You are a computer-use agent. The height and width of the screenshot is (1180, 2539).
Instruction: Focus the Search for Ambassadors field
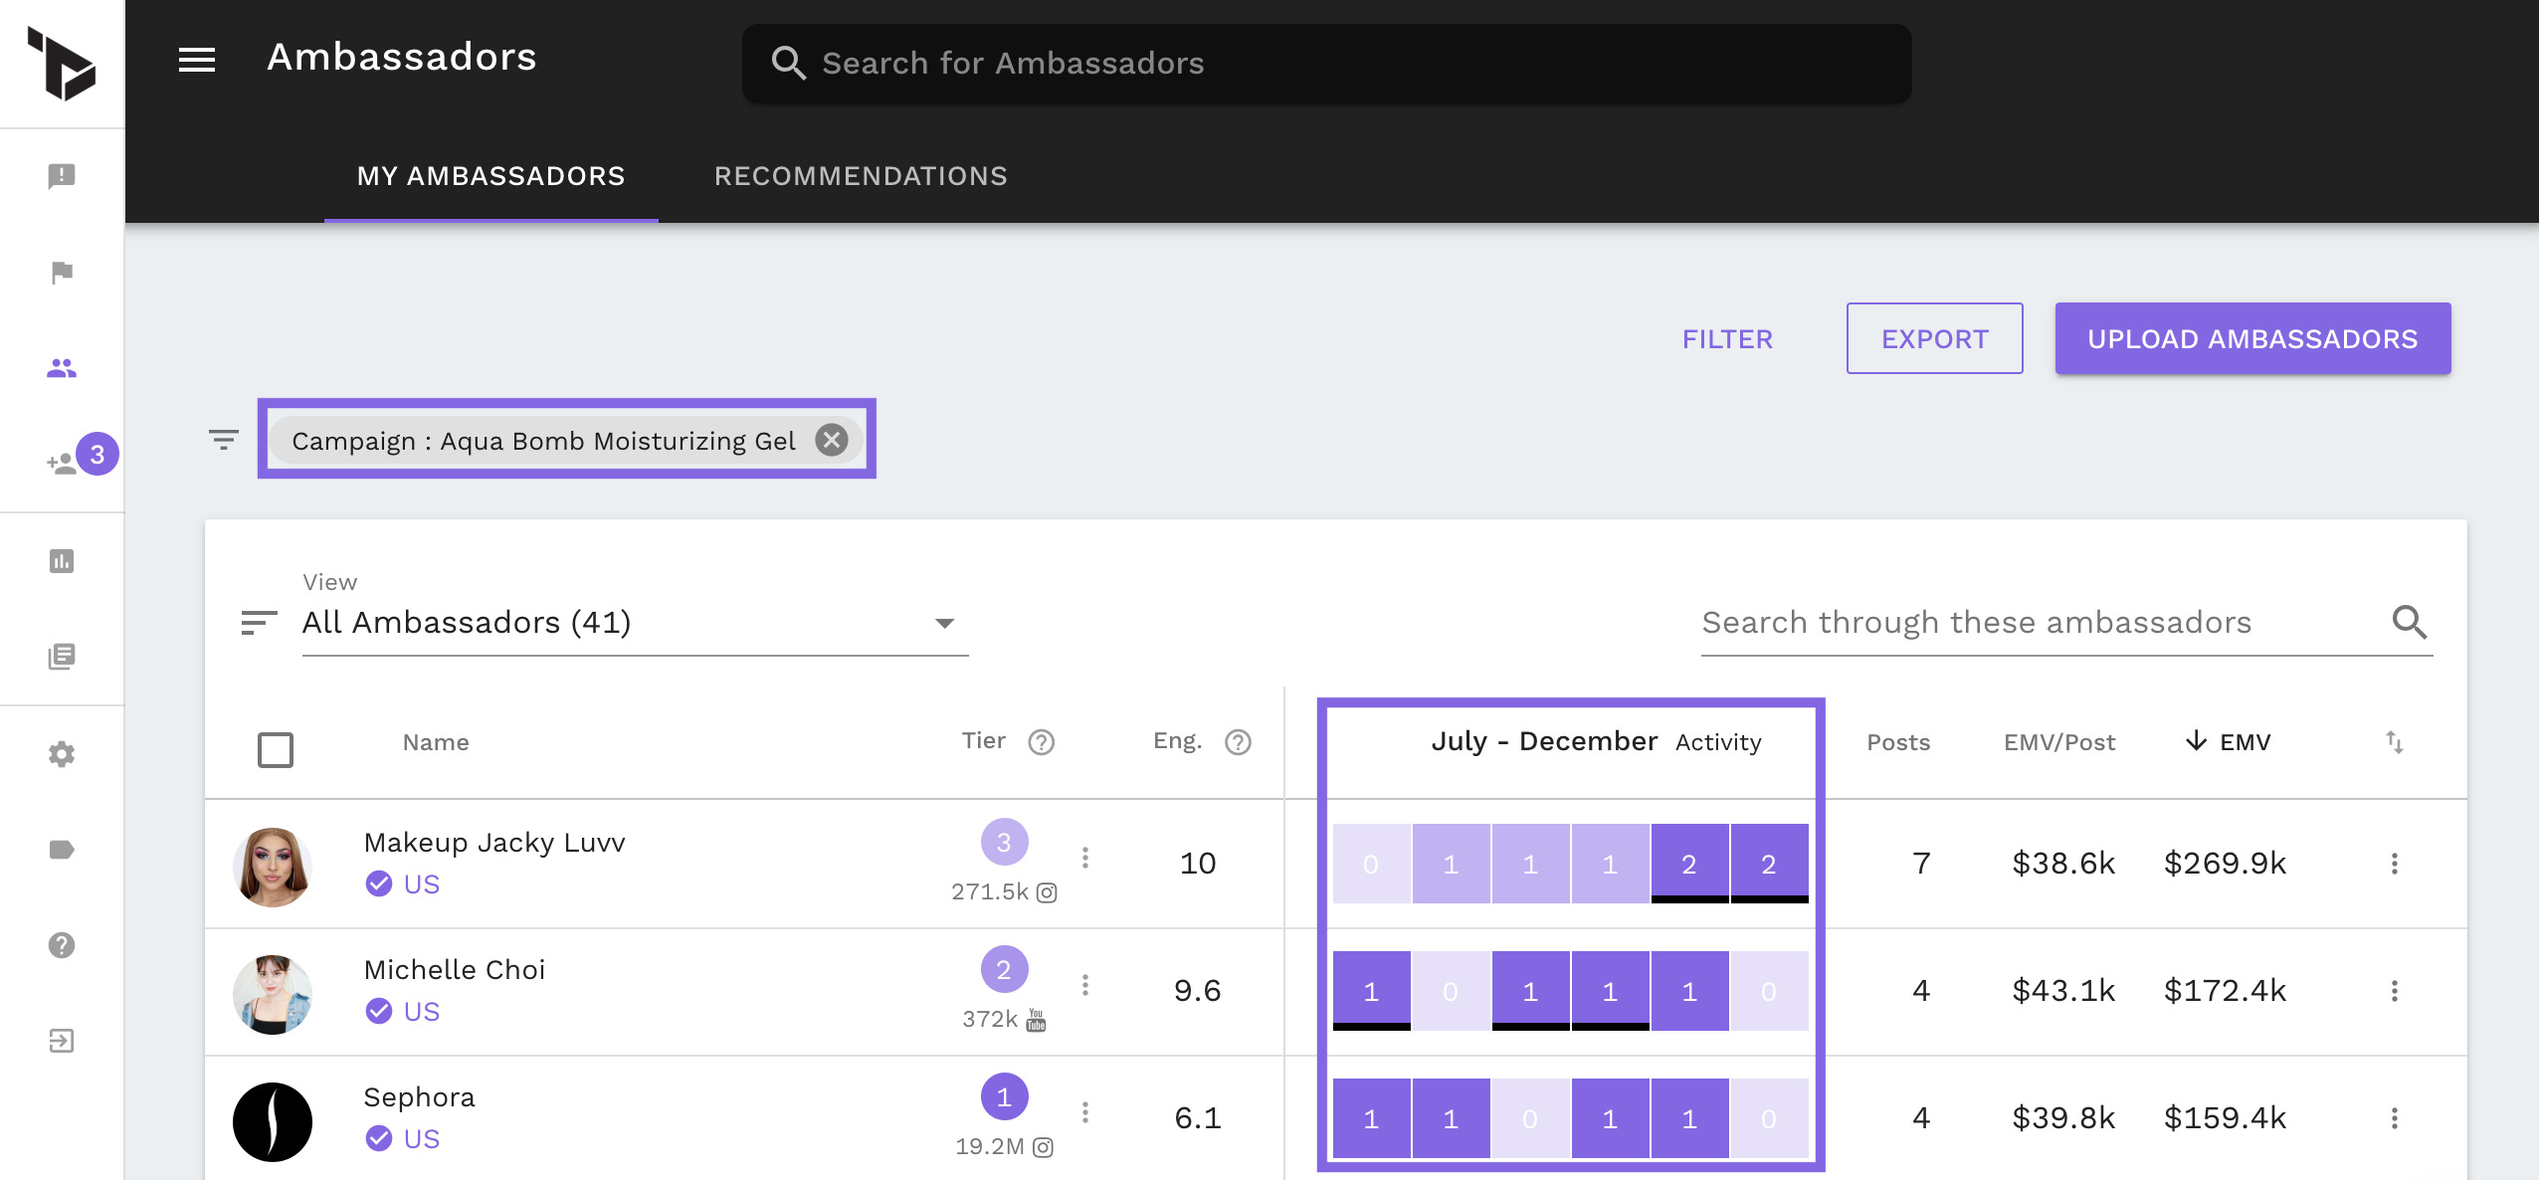[1326, 64]
